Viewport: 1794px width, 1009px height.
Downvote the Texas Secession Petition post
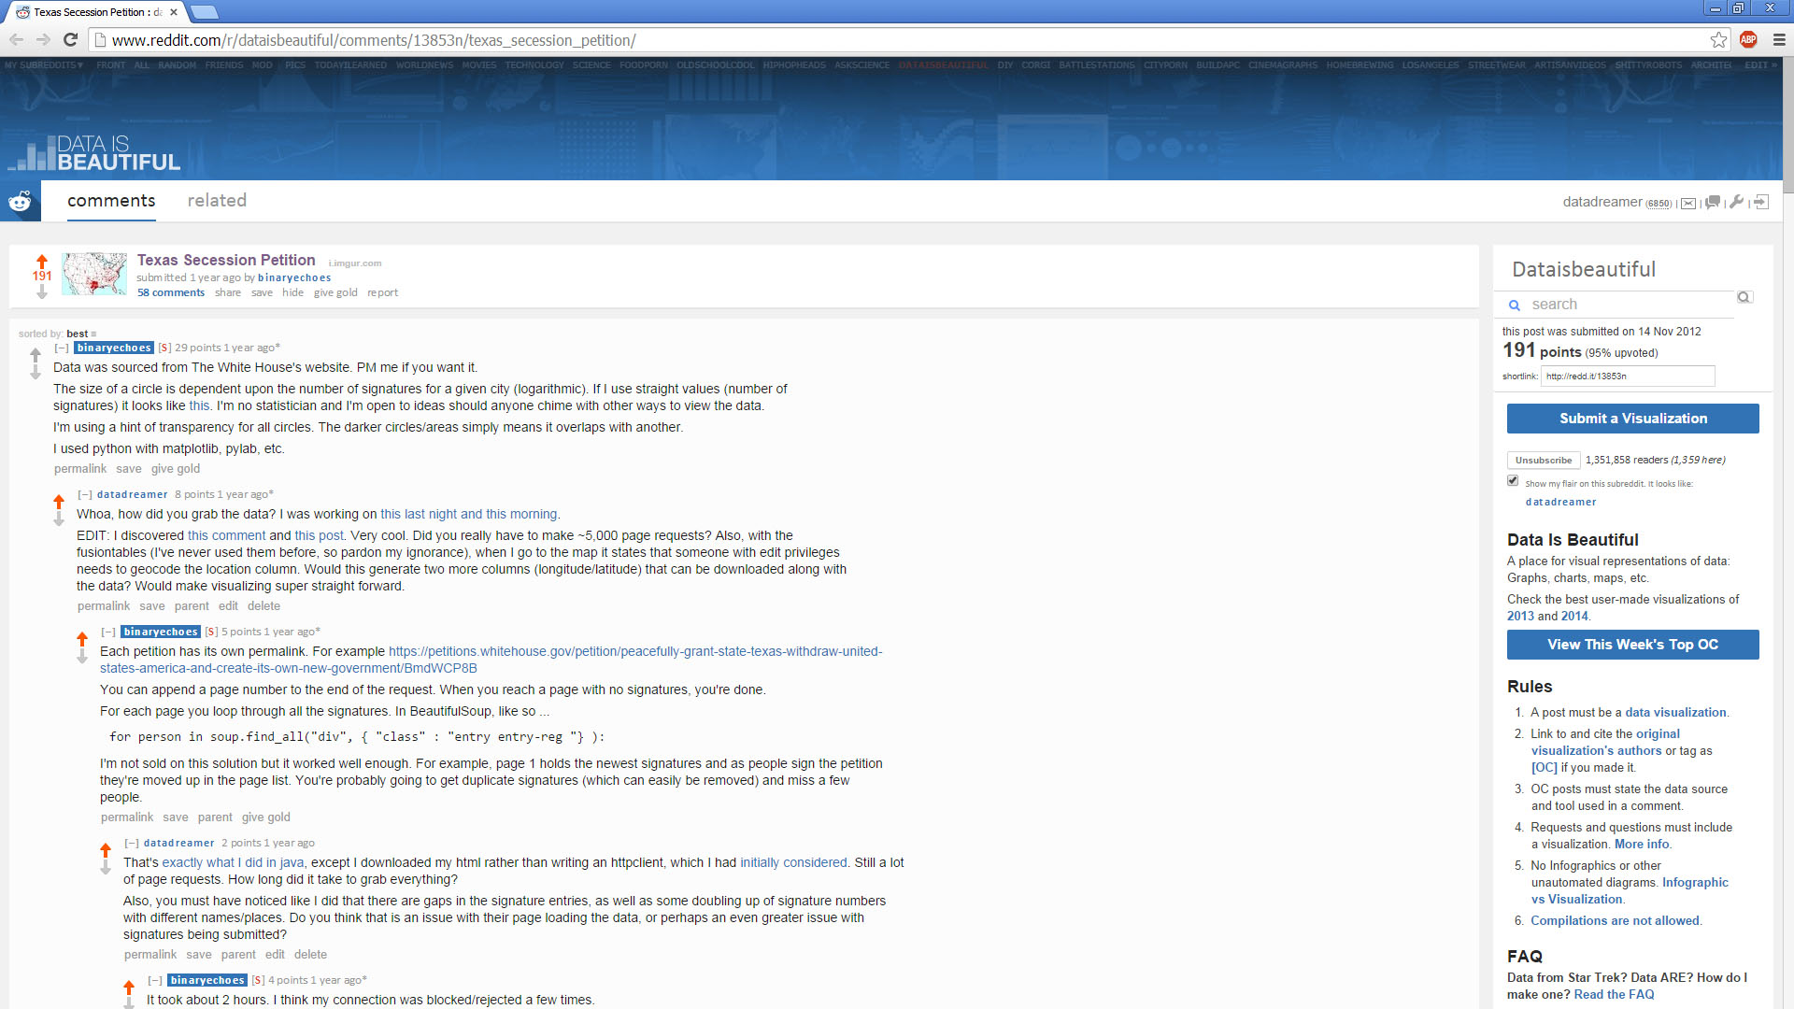(x=42, y=292)
